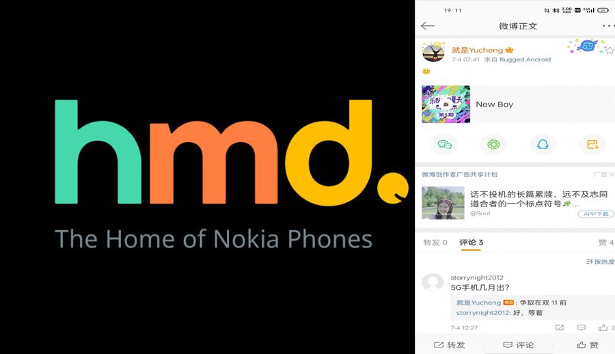View the 赞 likes tab
The height and width of the screenshot is (354, 615).
click(x=606, y=243)
